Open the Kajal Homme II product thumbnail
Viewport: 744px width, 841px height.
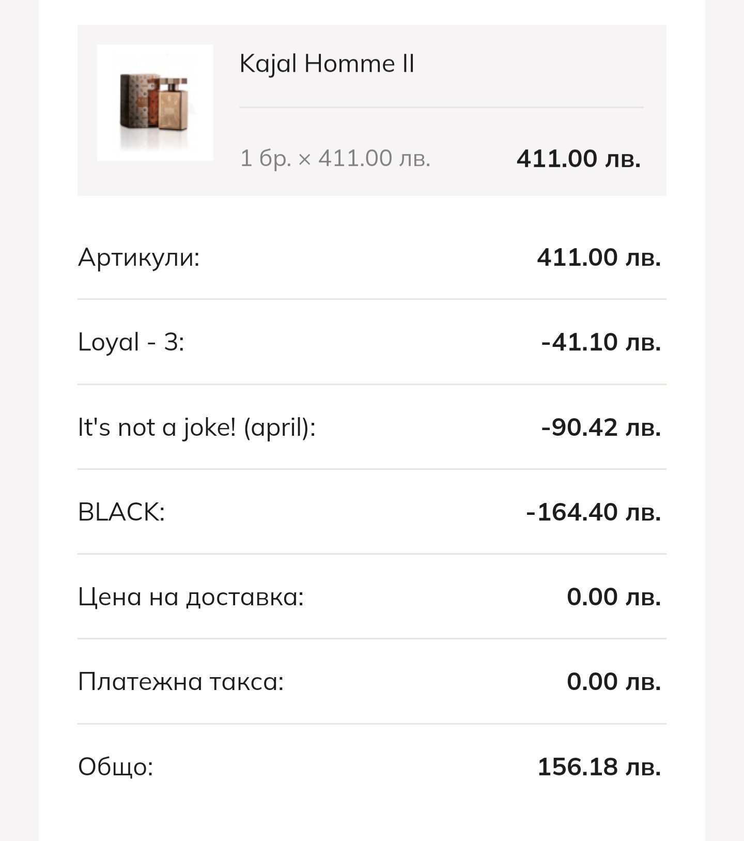point(155,102)
